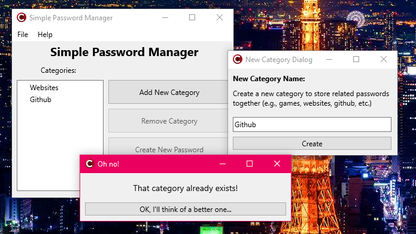The height and width of the screenshot is (234, 416).
Task: Maximize the Simple Password Manager window
Action: pos(192,18)
